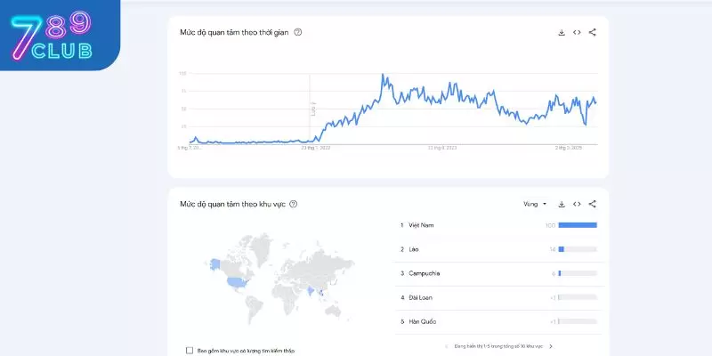Open Campuchia from the region list
This screenshot has width=712, height=356.
pos(426,273)
